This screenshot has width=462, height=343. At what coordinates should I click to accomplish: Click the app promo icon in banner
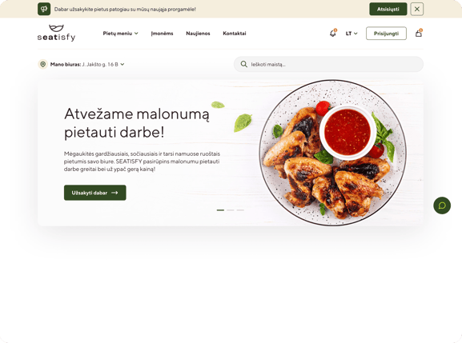(x=44, y=9)
